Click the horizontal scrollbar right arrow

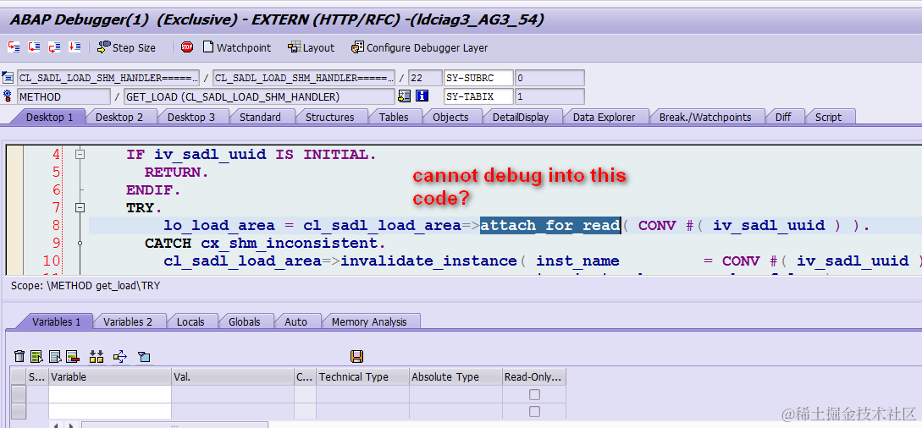[x=71, y=425]
